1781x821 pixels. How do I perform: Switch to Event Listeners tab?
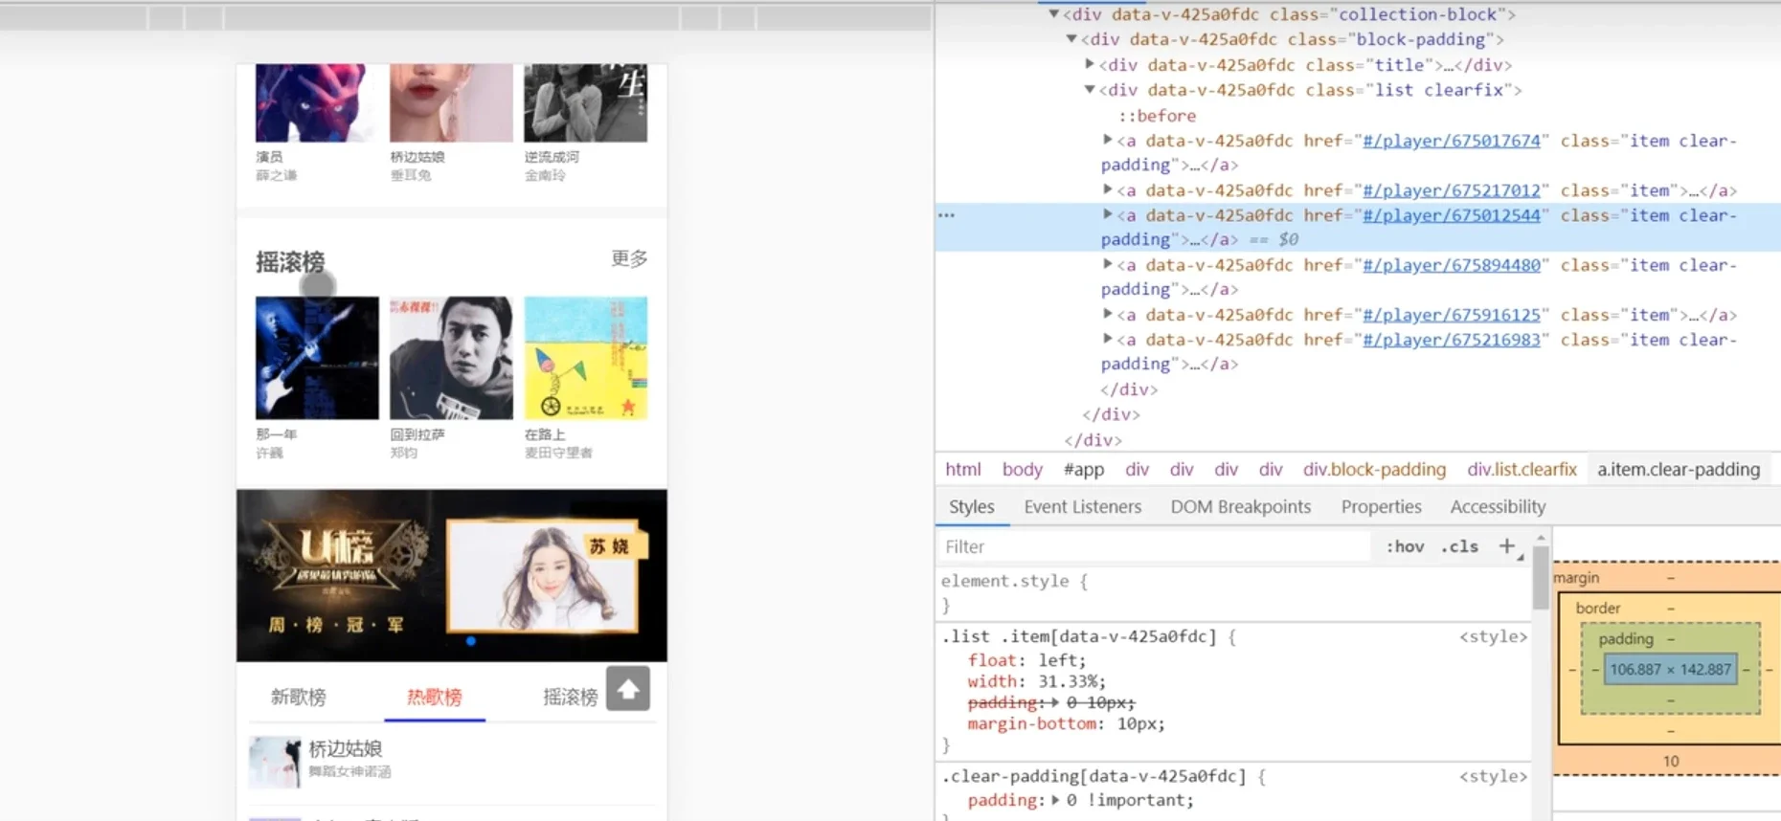[x=1083, y=506]
